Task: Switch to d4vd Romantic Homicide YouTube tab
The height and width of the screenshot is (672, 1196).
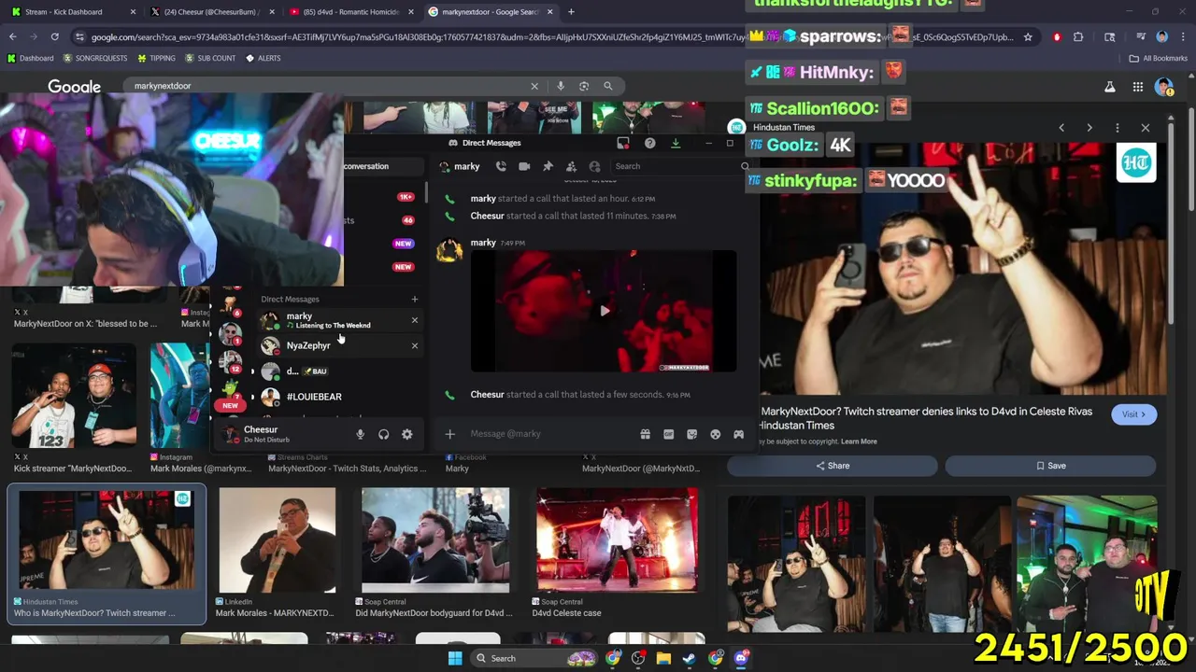Action: (351, 12)
